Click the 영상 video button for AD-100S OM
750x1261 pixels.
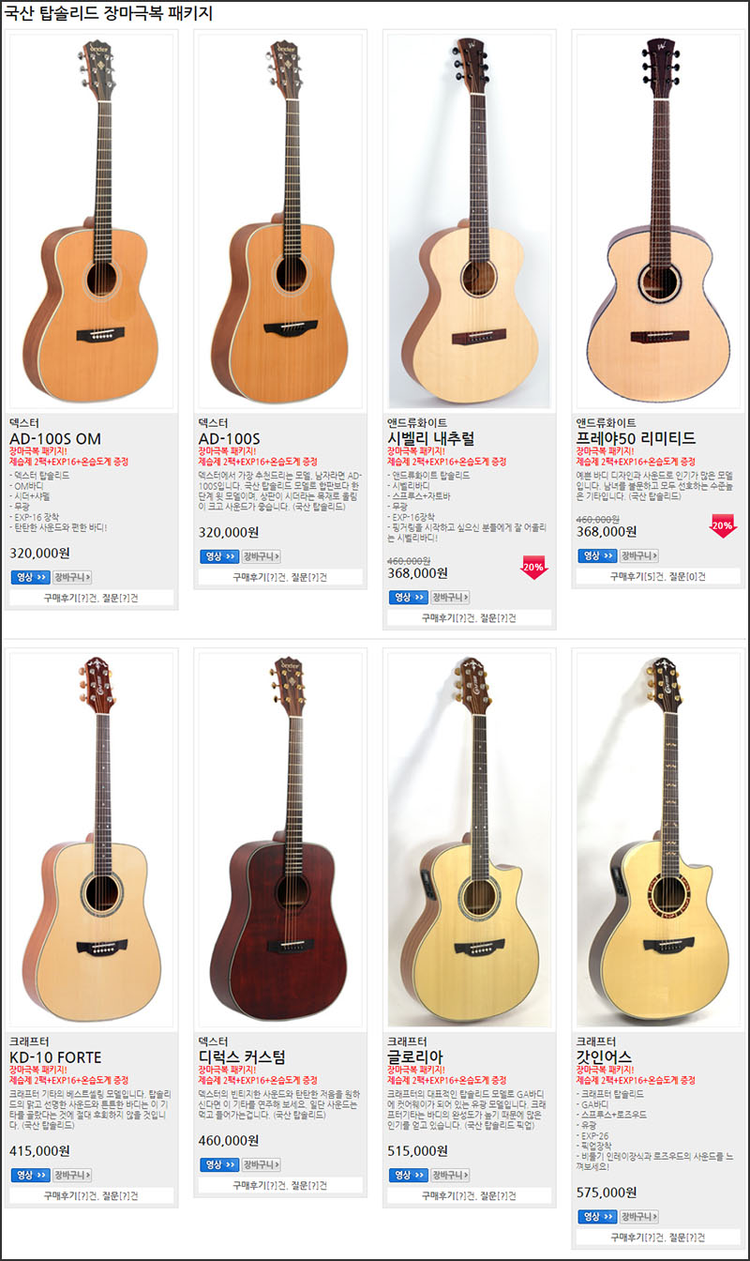[x=30, y=577]
